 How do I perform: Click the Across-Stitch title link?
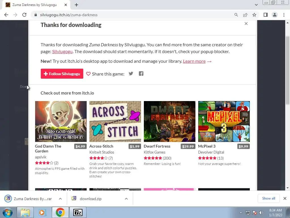coord(101,146)
